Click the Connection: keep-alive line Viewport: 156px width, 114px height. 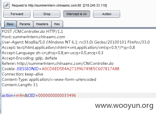[22, 74]
